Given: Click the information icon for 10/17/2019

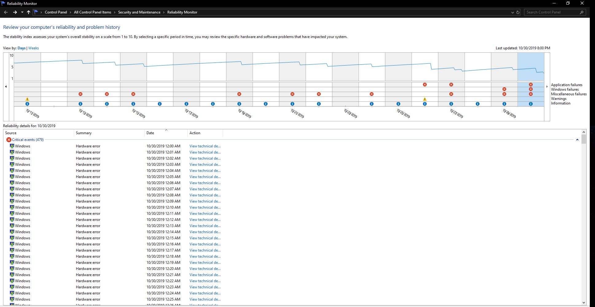Looking at the screenshot, I should click(x=186, y=104).
